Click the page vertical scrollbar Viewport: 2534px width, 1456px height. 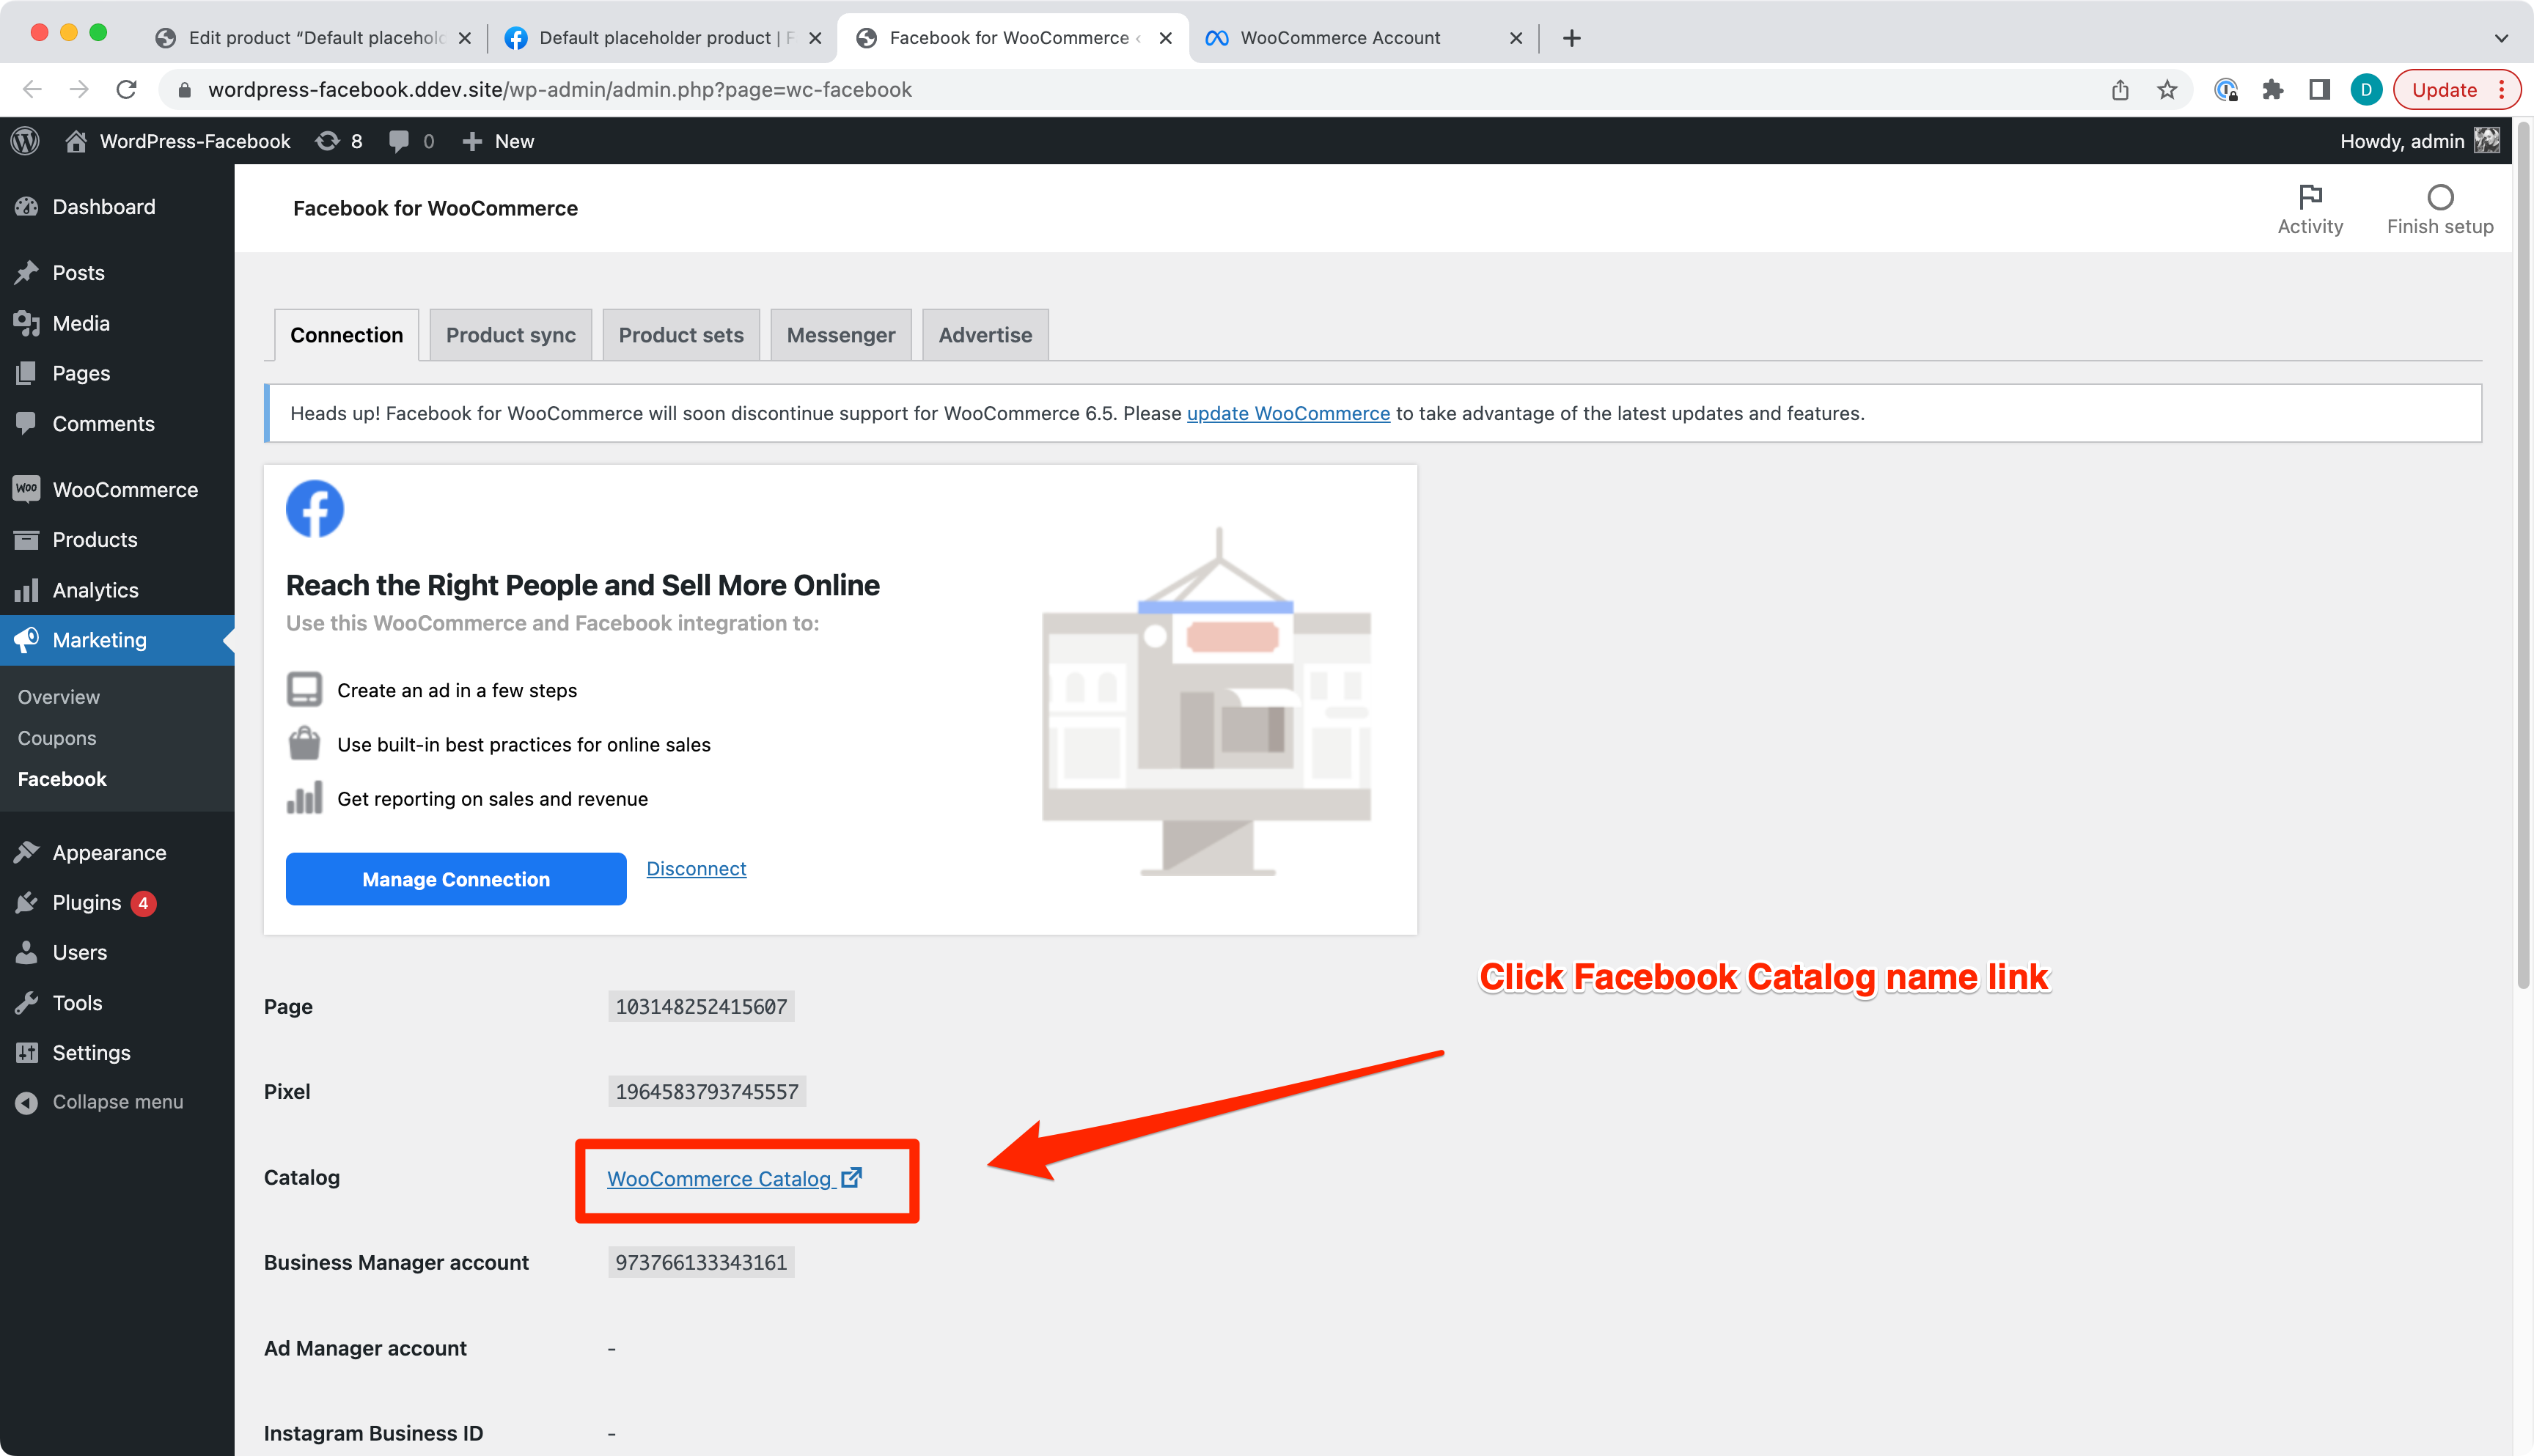click(x=2522, y=556)
